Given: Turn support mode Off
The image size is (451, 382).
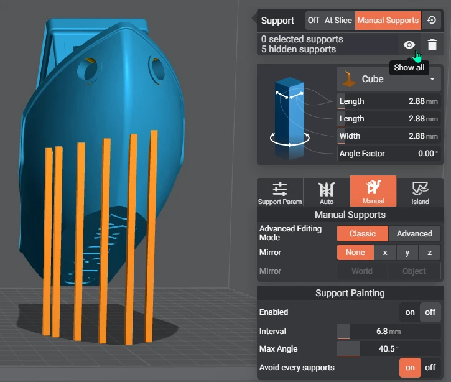Looking at the screenshot, I should coord(314,21).
